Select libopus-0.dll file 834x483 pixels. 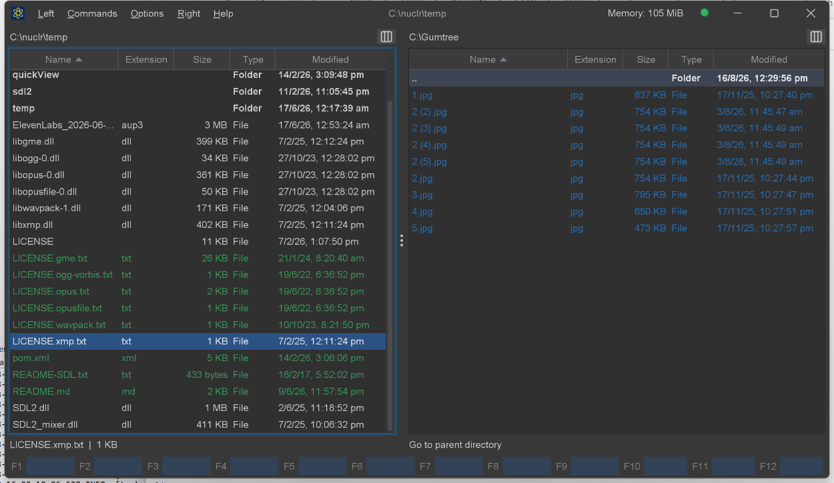click(197, 175)
